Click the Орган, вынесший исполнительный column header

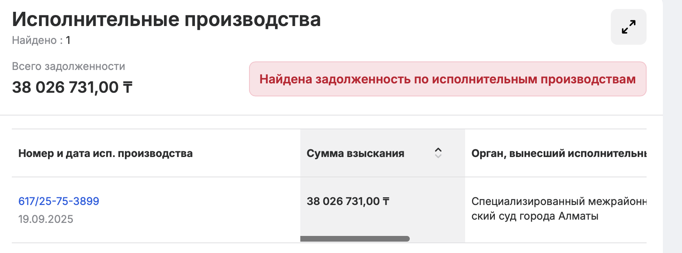pos(558,153)
